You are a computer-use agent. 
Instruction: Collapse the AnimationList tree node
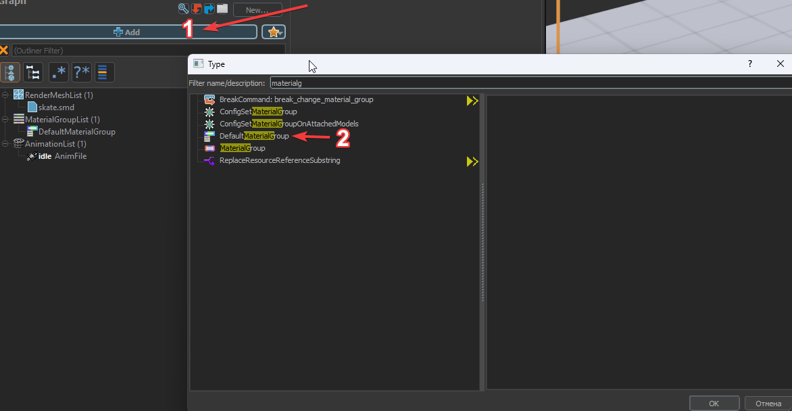pos(5,143)
